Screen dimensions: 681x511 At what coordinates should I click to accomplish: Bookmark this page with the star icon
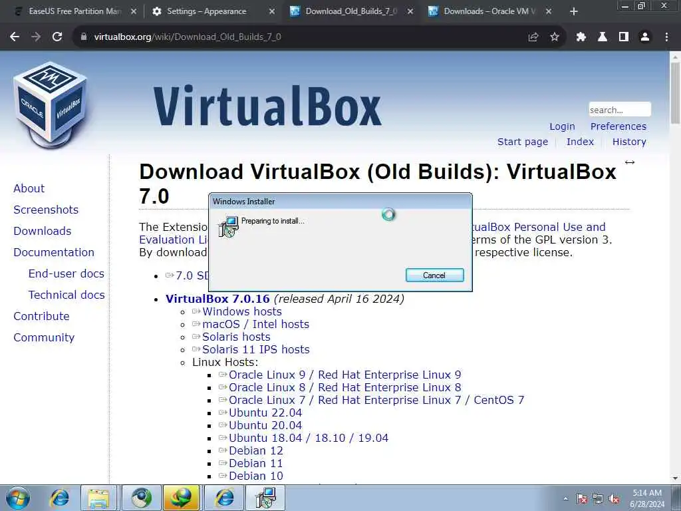555,37
